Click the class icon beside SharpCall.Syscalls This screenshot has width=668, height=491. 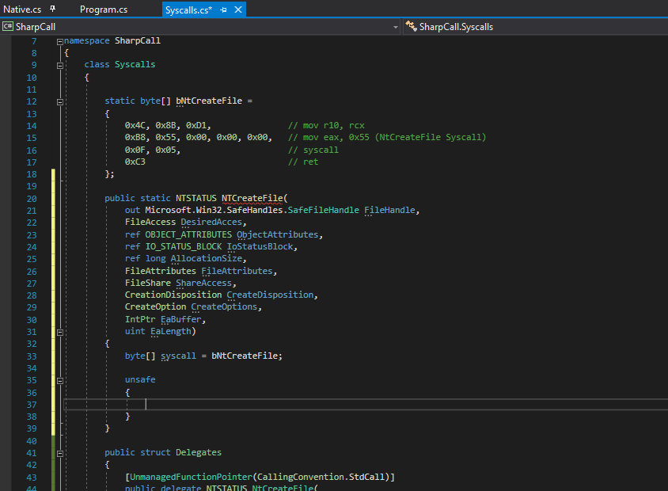411,27
